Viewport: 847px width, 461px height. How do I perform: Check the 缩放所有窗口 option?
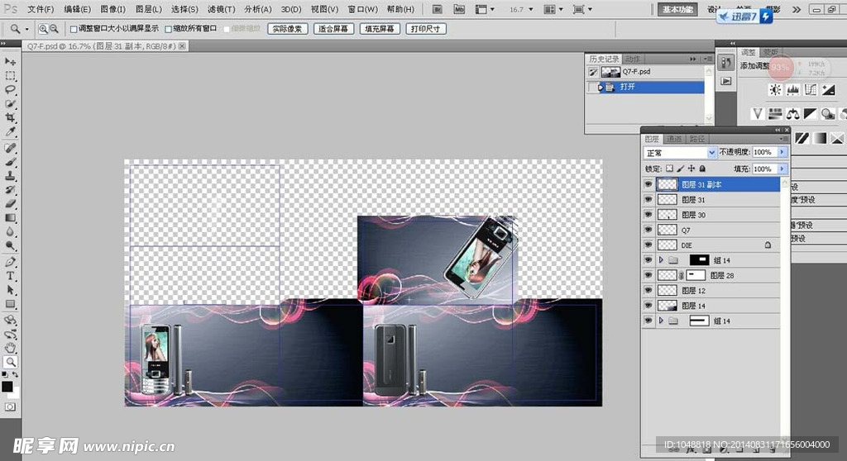(169, 28)
